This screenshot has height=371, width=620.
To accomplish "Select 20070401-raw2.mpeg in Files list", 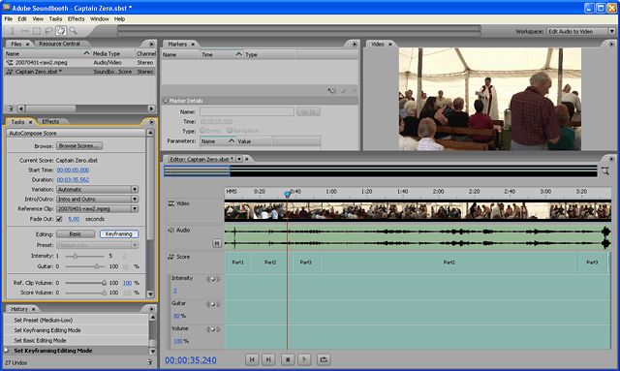I will pos(79,63).
